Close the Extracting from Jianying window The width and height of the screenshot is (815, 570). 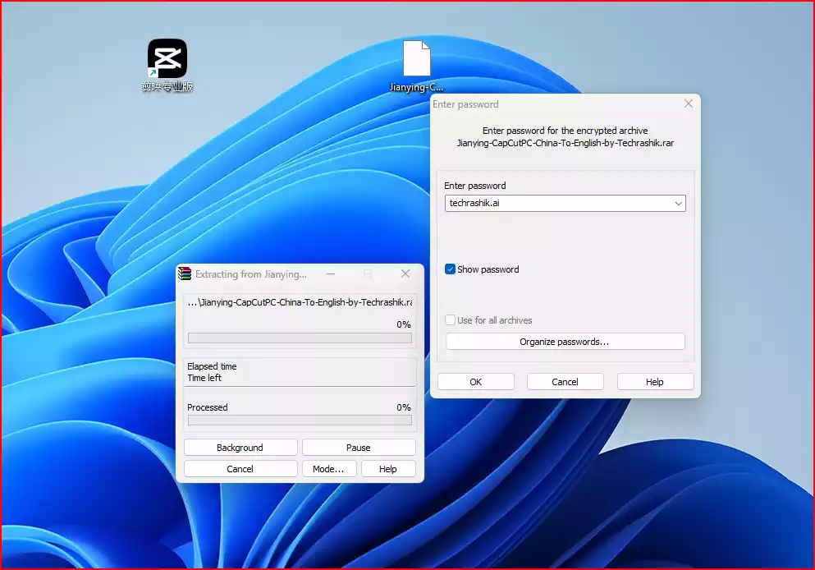(x=405, y=274)
